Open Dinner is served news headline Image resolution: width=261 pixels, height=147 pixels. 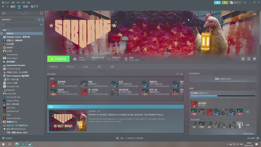point(126,115)
